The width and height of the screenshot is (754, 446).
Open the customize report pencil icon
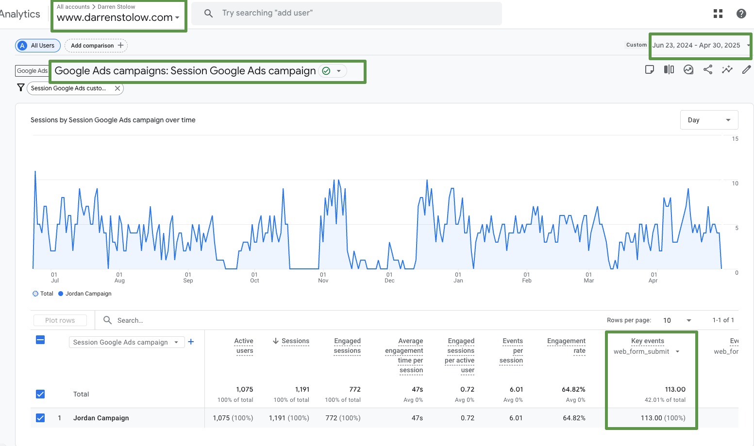tap(746, 69)
